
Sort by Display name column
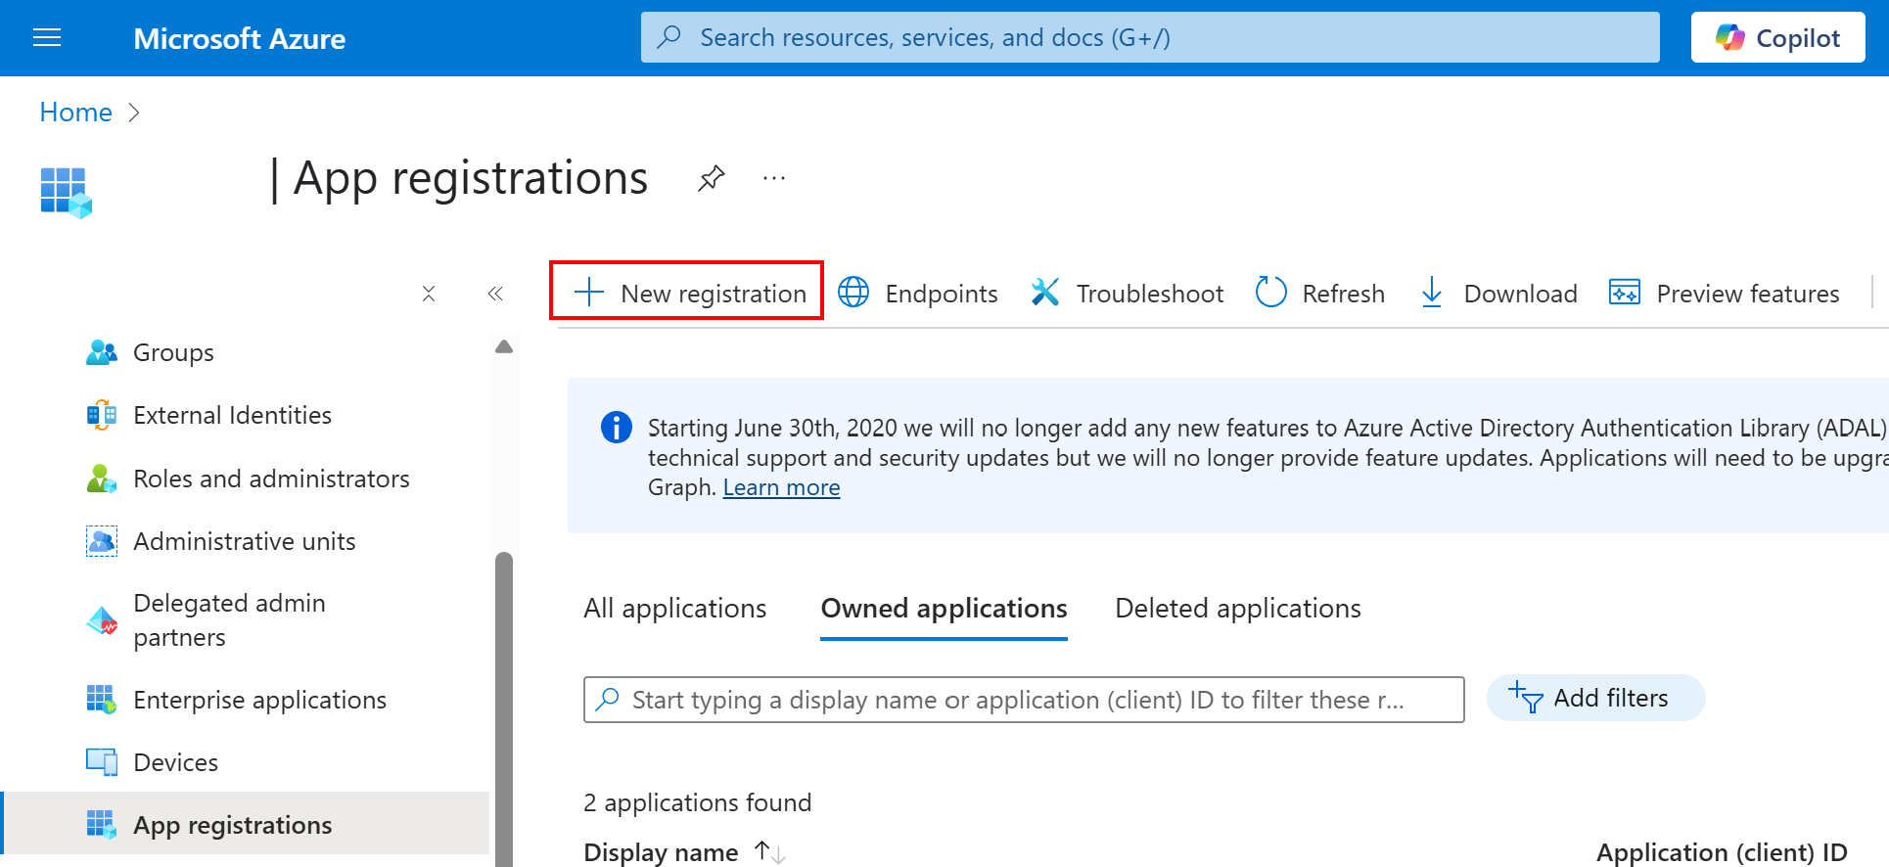(662, 852)
